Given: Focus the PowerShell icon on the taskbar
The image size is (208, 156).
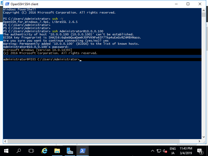Looking at the screenshot, I should click(x=82, y=151).
